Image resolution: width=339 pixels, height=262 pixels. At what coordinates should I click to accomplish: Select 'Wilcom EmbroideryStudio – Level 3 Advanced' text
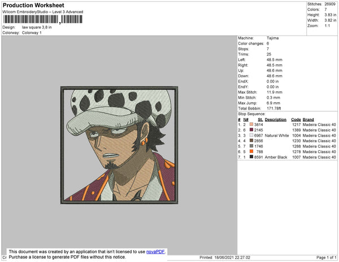pyautogui.click(x=43, y=12)
